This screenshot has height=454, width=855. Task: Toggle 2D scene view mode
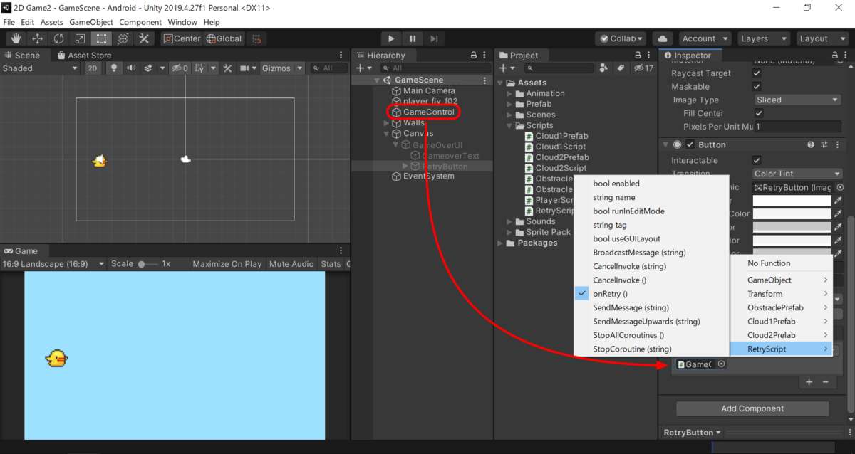point(93,68)
